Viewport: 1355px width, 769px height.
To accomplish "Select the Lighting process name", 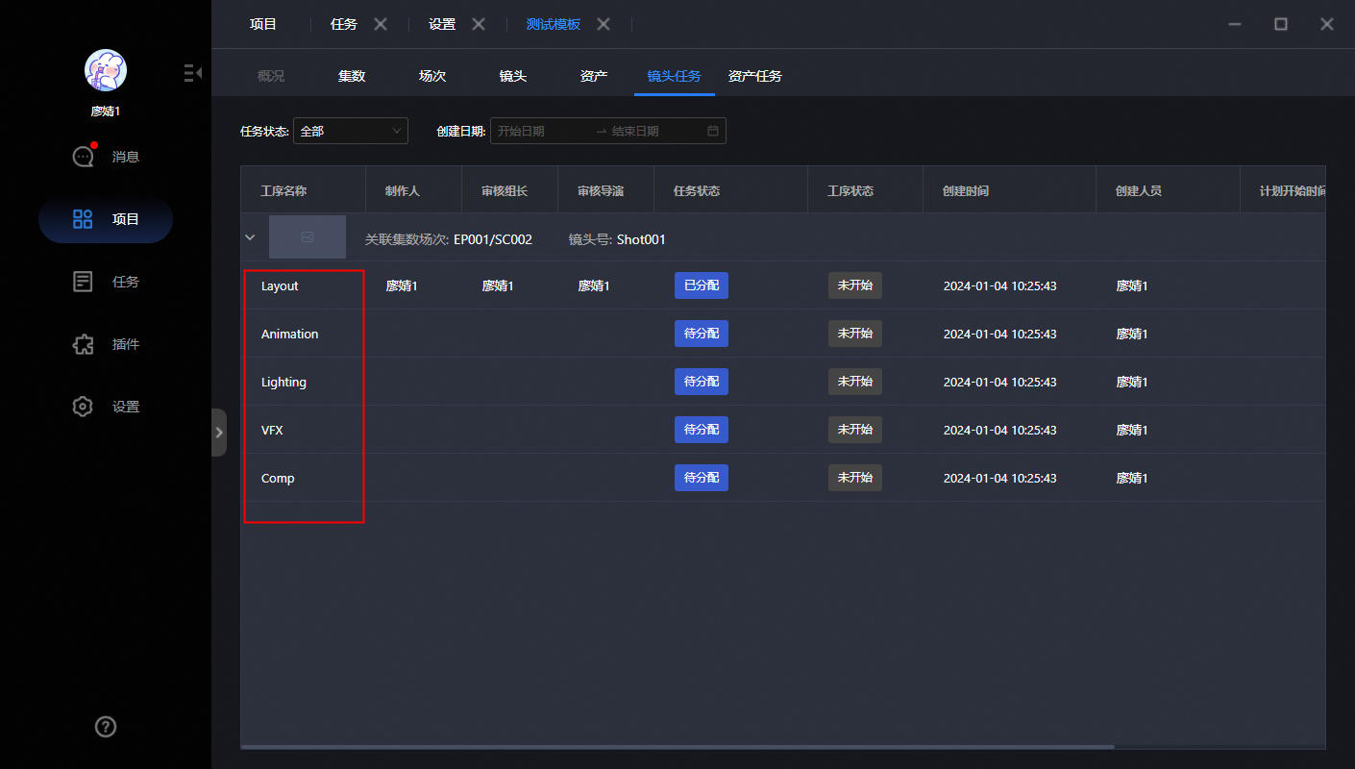I will (x=283, y=382).
